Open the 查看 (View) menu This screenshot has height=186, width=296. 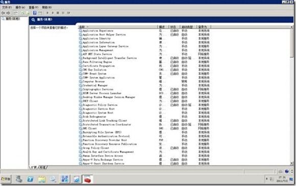(33, 7)
